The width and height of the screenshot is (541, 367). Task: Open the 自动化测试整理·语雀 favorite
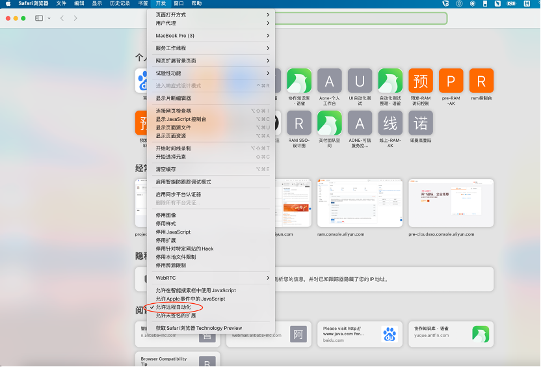390,81
